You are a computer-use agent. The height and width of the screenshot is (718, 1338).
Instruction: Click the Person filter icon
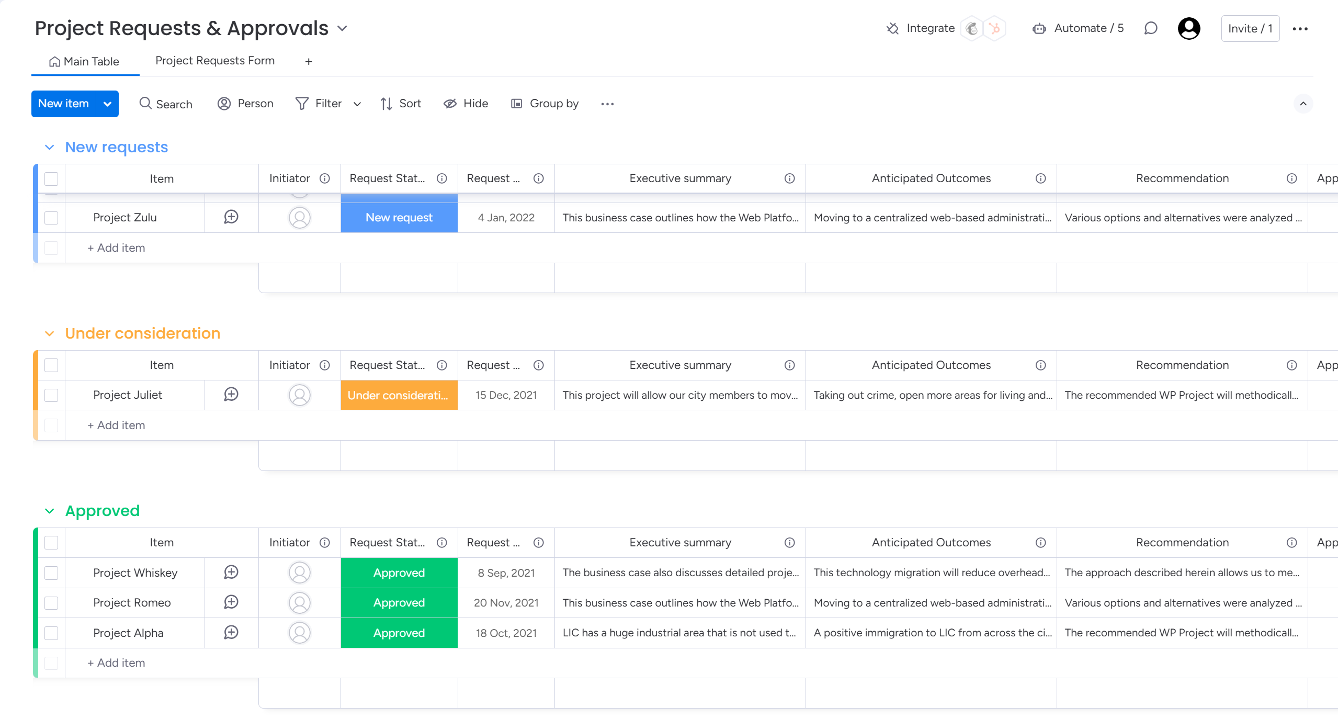225,104
